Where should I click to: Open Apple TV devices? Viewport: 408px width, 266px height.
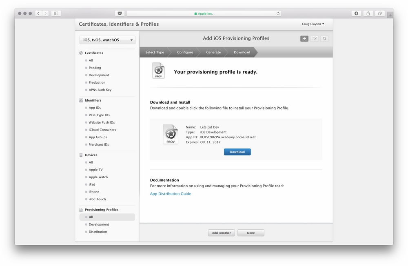[x=96, y=170]
